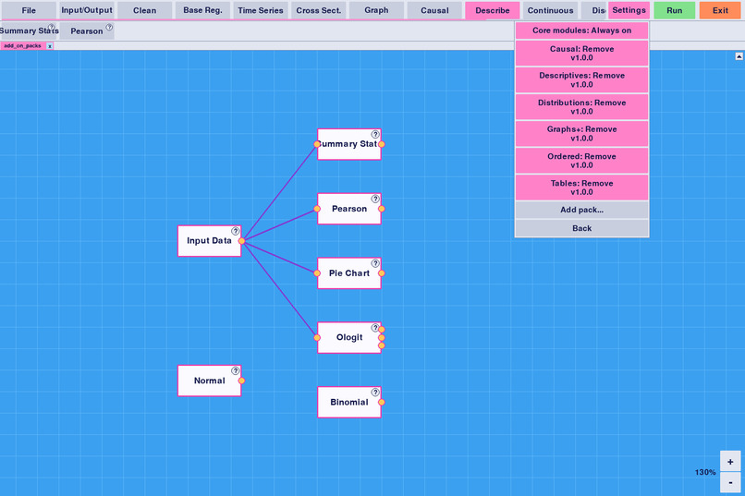
Task: Select the Pearson node on canvas
Action: point(349,209)
